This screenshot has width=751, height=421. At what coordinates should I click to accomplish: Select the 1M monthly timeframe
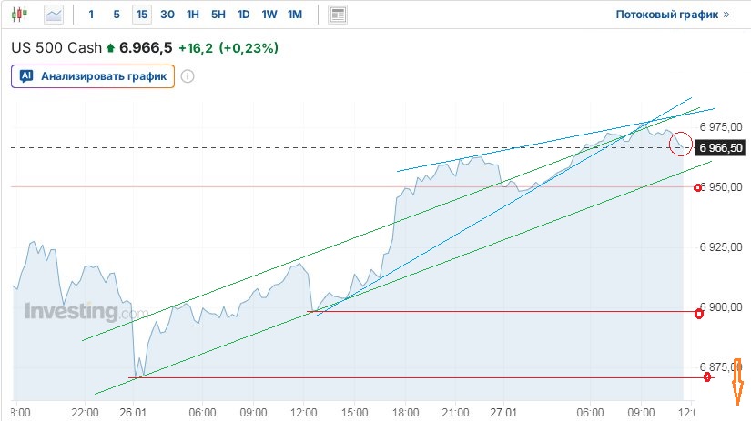[294, 15]
